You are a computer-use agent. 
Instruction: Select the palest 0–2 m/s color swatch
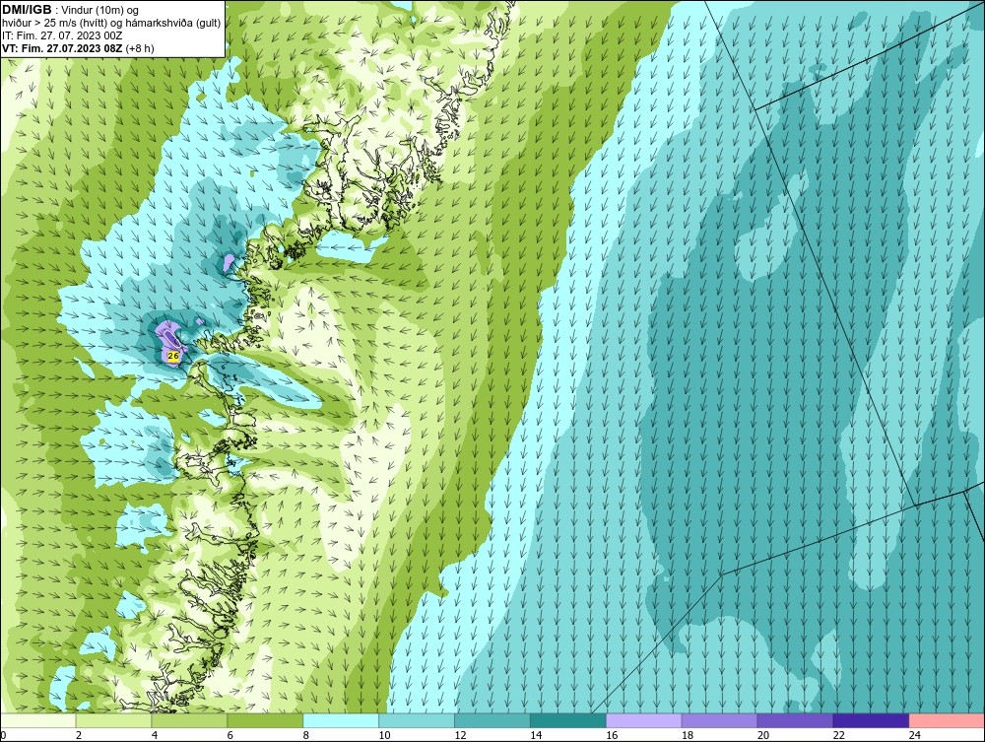(x=37, y=720)
